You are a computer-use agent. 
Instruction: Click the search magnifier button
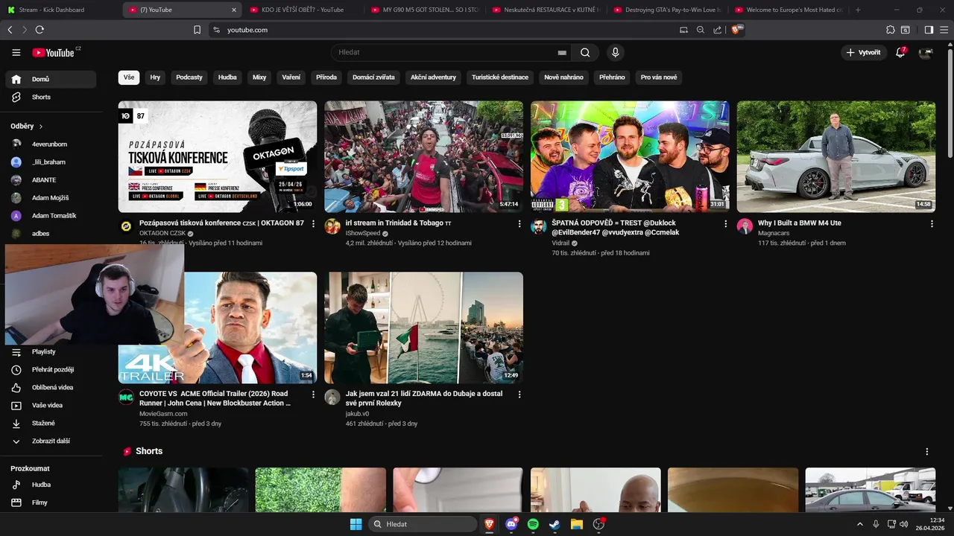click(585, 53)
